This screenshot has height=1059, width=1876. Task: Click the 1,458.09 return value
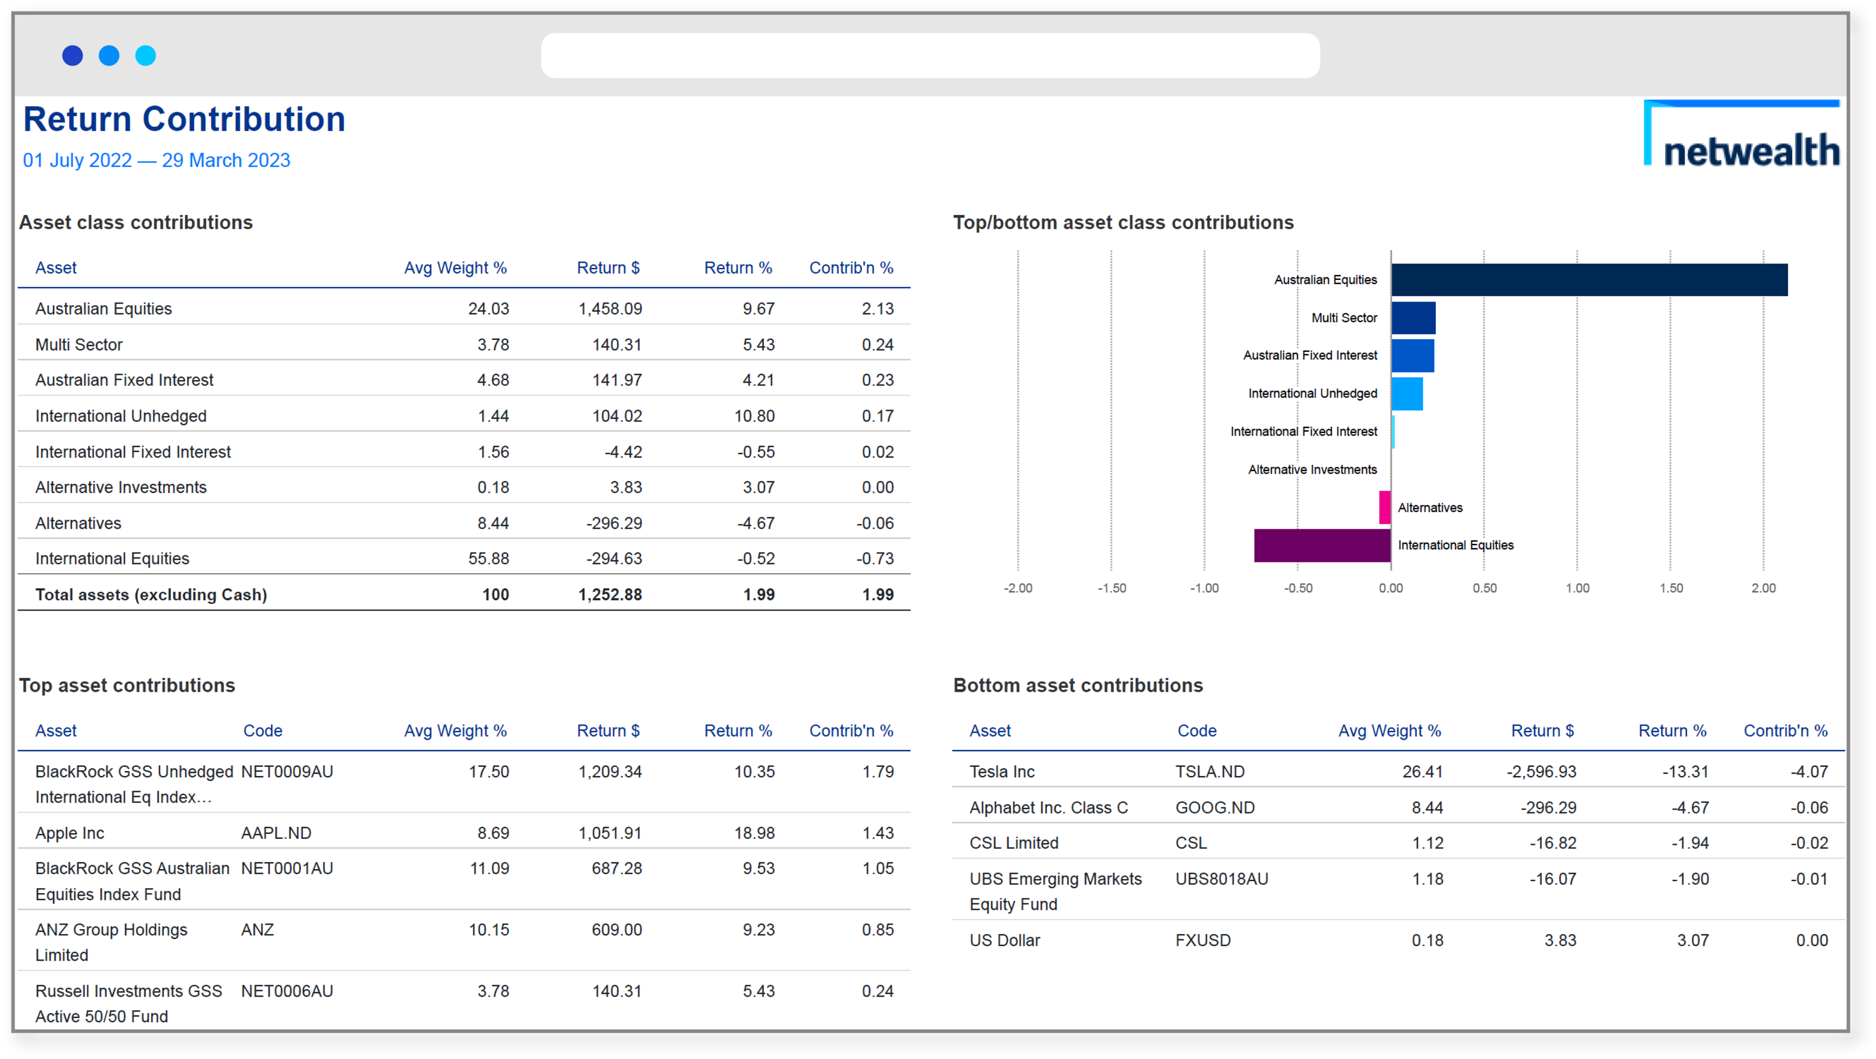(610, 309)
